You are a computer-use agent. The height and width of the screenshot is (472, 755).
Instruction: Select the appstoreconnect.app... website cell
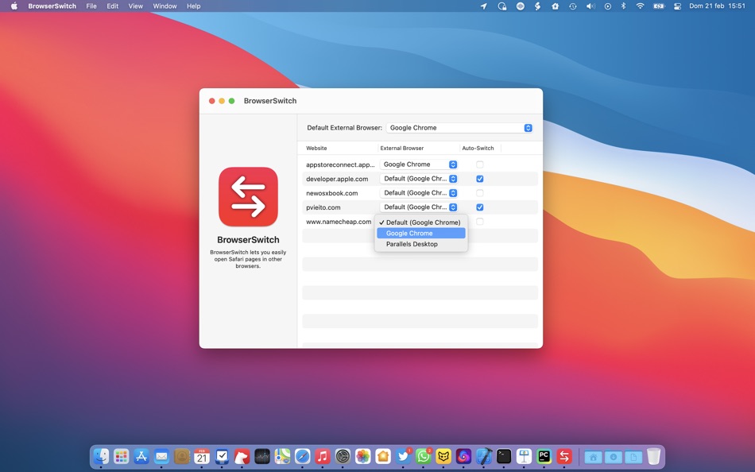pyautogui.click(x=340, y=164)
